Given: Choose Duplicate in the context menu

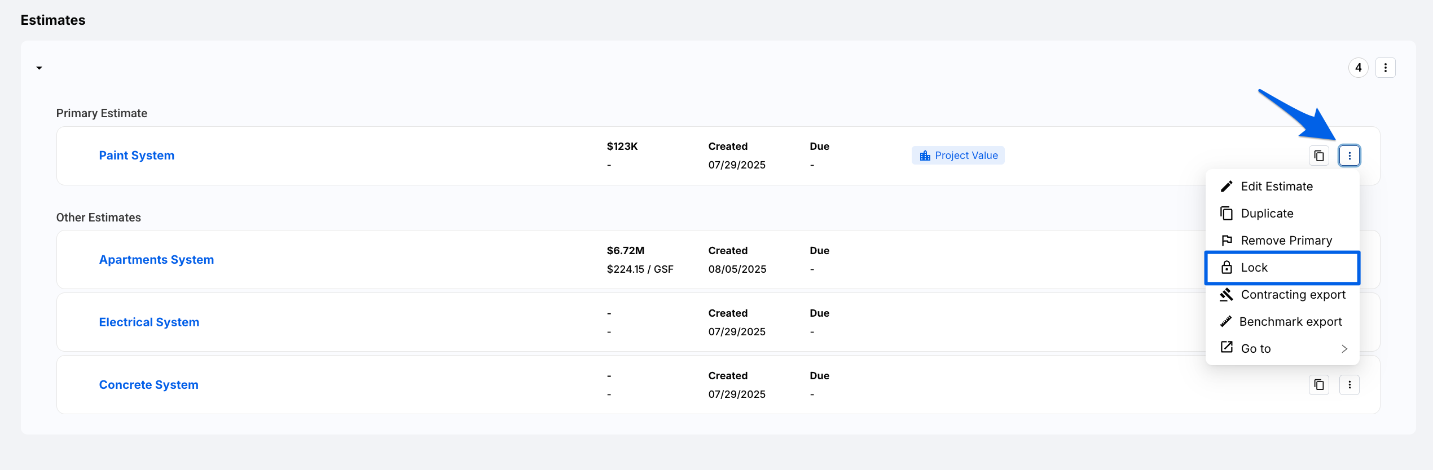Looking at the screenshot, I should point(1267,214).
